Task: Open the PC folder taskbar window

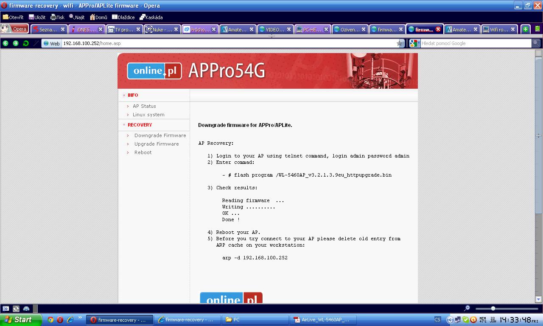Action: (255, 320)
